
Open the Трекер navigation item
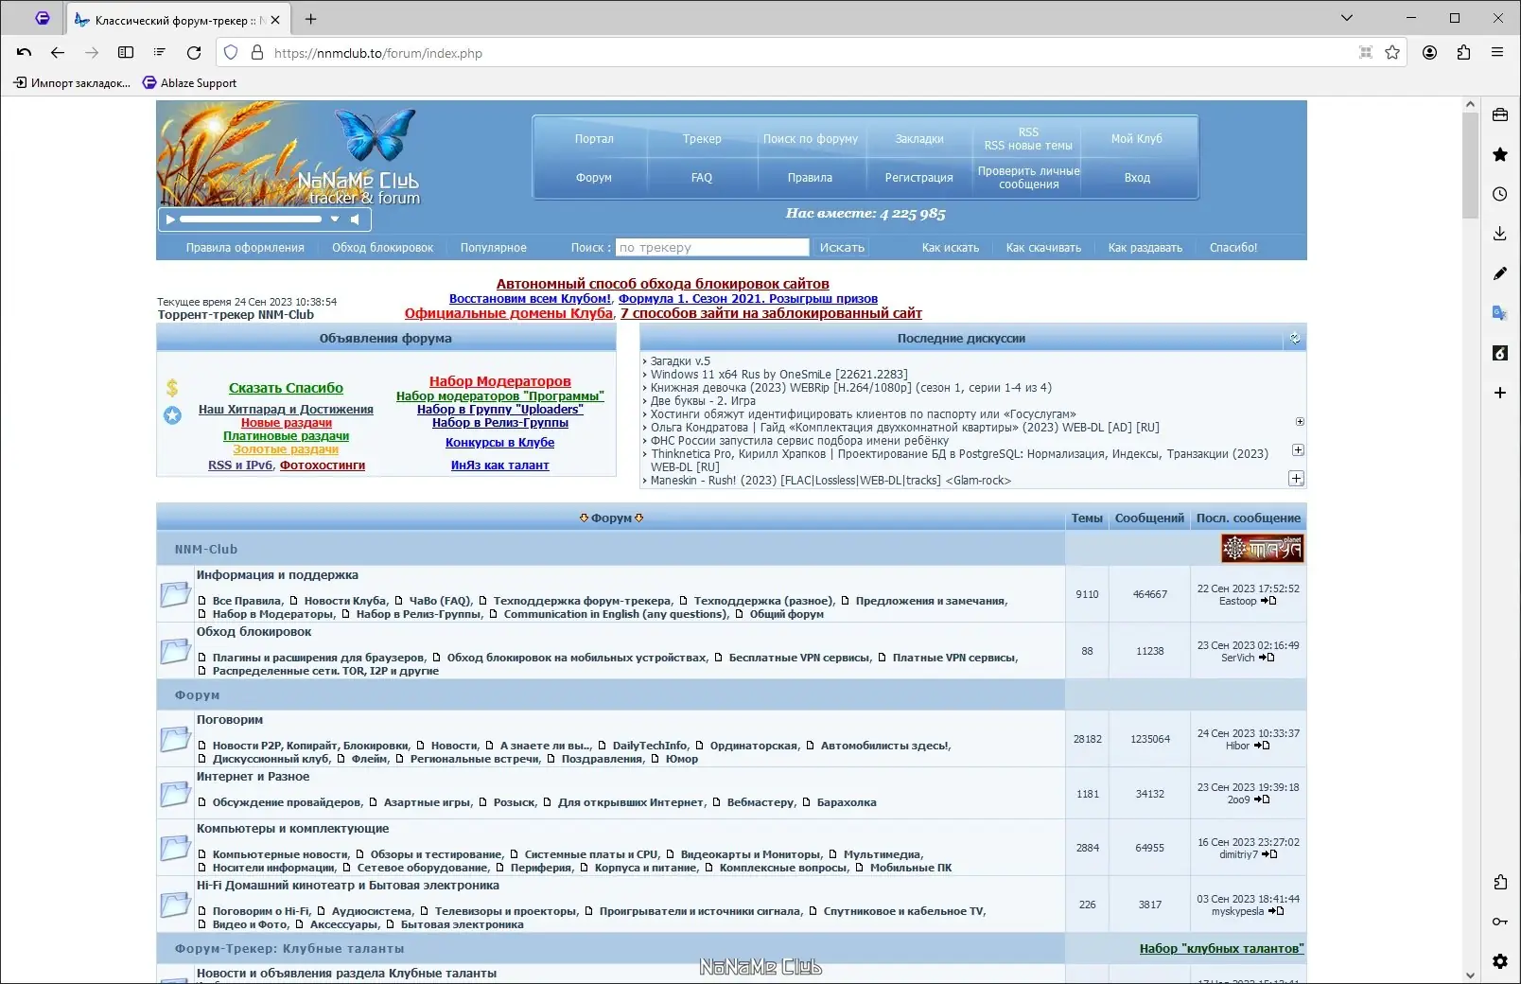(702, 139)
